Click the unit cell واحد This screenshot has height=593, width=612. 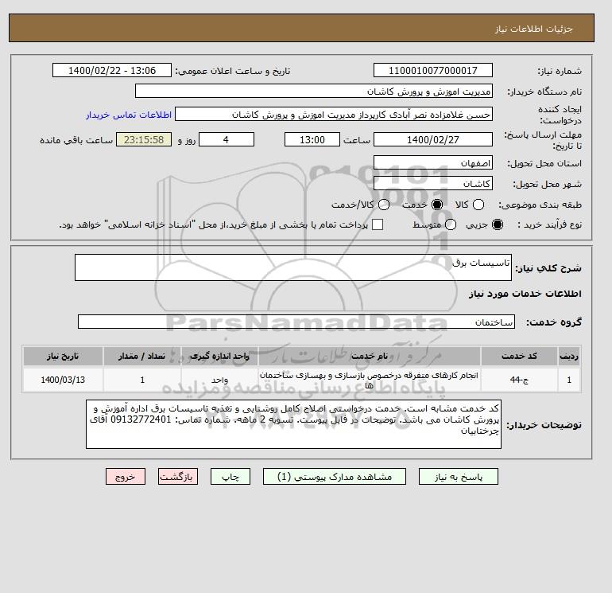coord(219,380)
